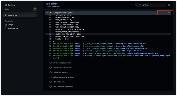Click line number 77 in log
Image resolution: width=177 pixels, height=96 pixels.
tap(50, 44)
